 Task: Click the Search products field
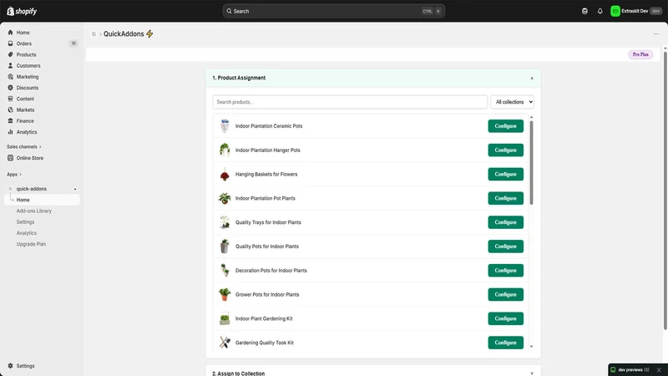click(350, 102)
